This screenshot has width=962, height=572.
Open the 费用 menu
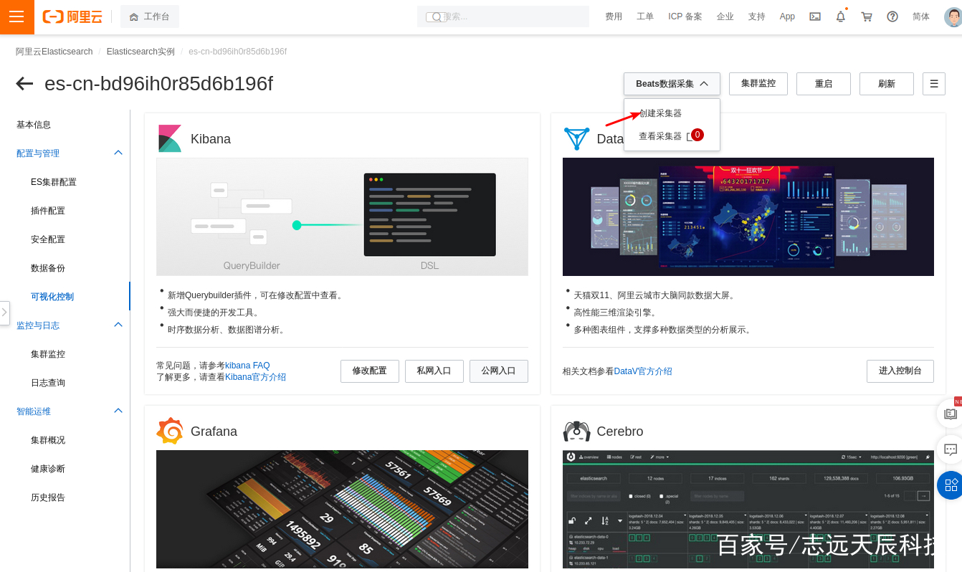(x=614, y=16)
